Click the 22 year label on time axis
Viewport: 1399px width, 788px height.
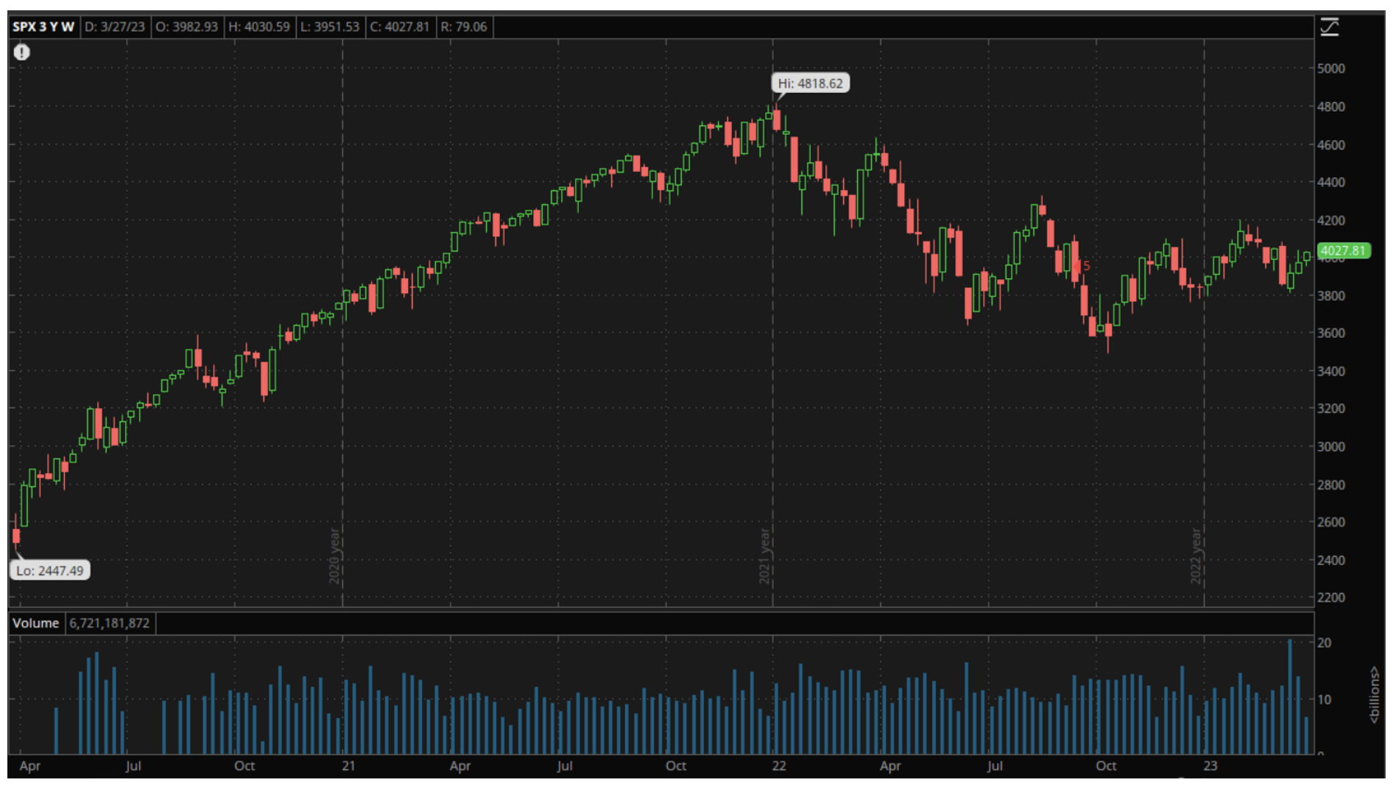pyautogui.click(x=779, y=766)
